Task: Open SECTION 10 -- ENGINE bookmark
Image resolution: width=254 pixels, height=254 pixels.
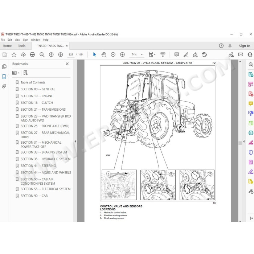Action: [37, 96]
